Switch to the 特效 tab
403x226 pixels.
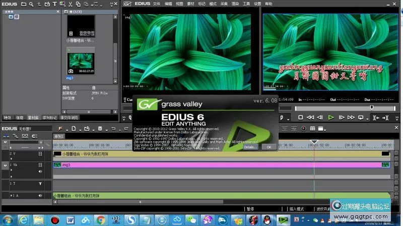click(x=8, y=118)
